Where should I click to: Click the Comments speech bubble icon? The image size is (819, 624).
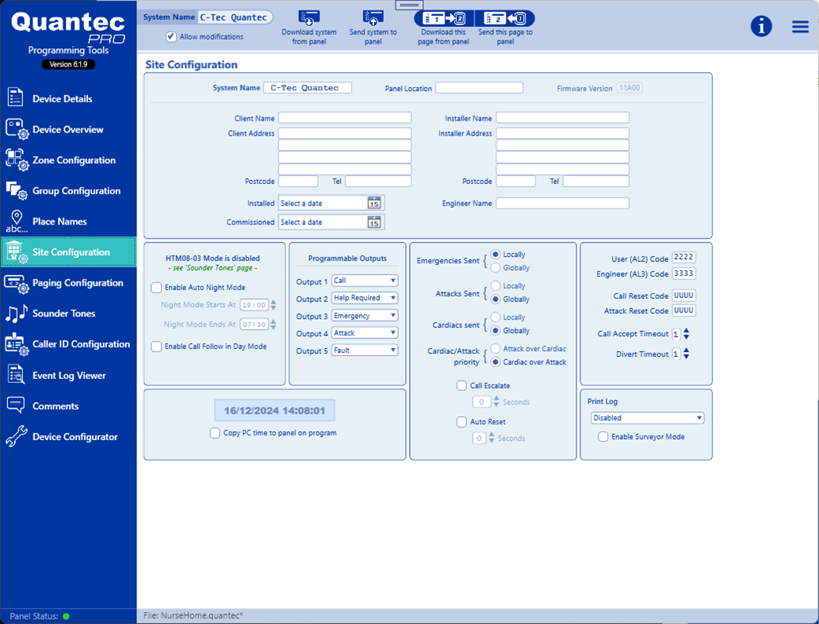(x=16, y=404)
